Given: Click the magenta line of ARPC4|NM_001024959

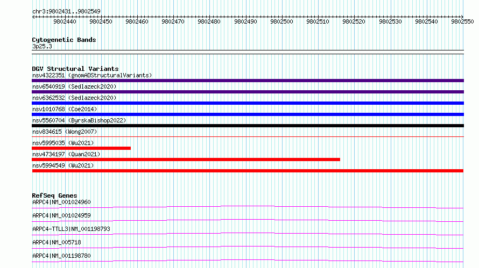Looking at the screenshot, I should pos(248,220).
